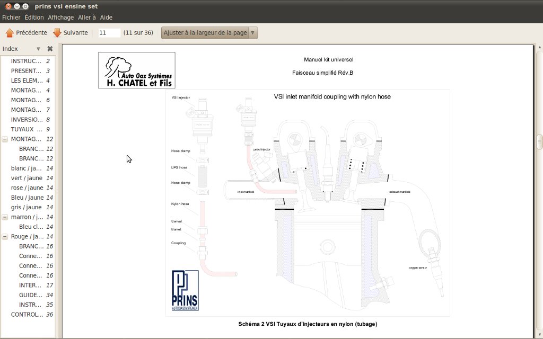Image resolution: width=543 pixels, height=339 pixels.
Task: Collapse the Rouge / ja... tree node
Action: click(x=5, y=237)
